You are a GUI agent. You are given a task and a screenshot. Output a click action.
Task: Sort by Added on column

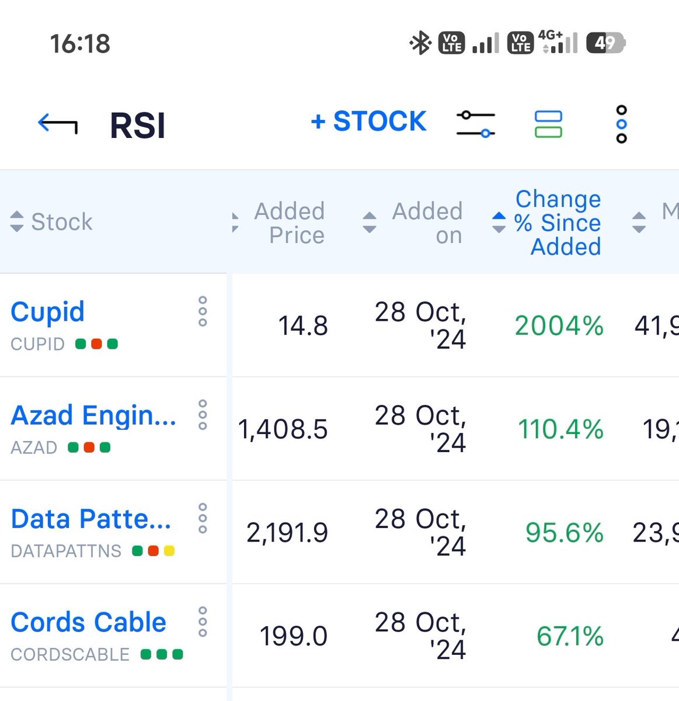tap(413, 223)
